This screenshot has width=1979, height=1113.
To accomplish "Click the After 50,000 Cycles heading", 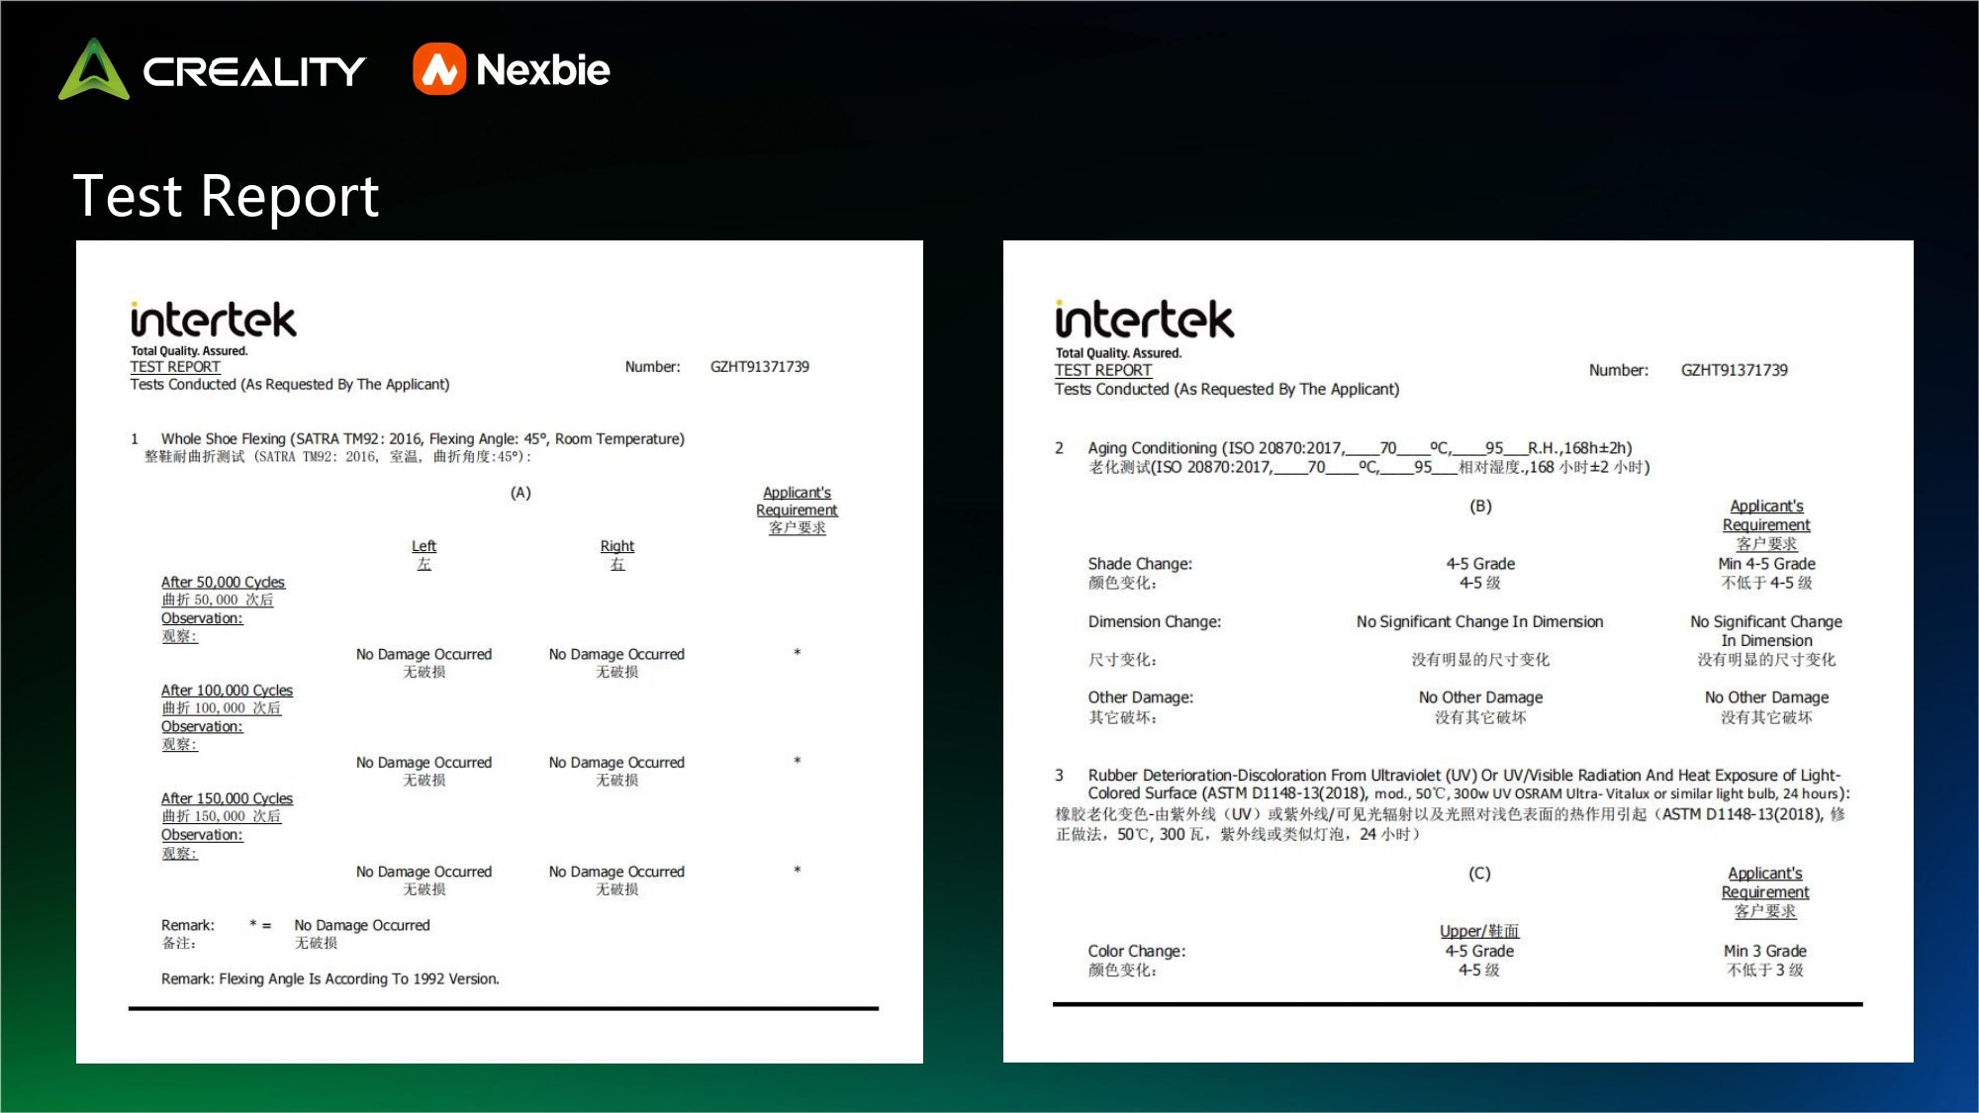I will pos(223,582).
